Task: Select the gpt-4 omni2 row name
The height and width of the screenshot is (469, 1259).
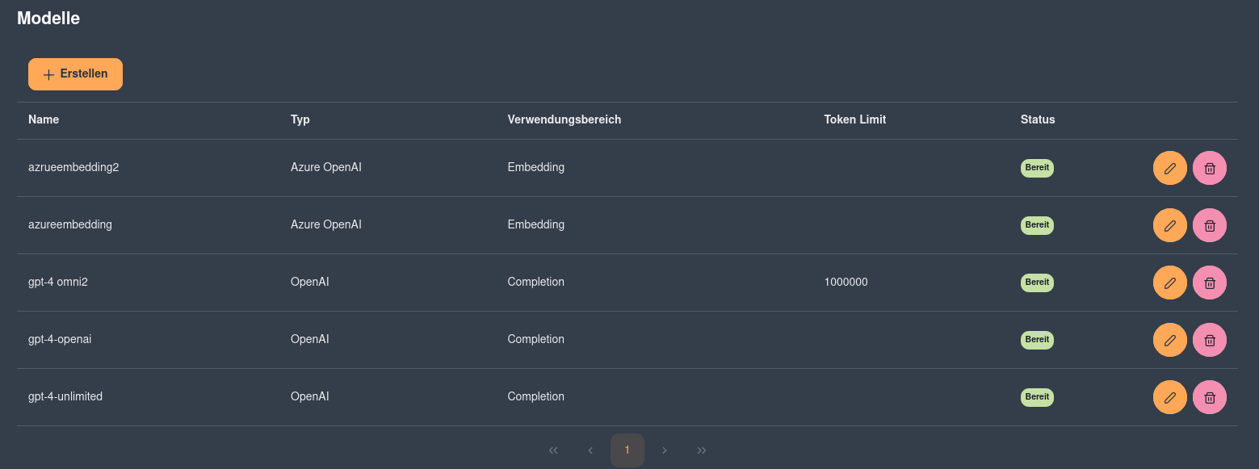Action: [58, 283]
